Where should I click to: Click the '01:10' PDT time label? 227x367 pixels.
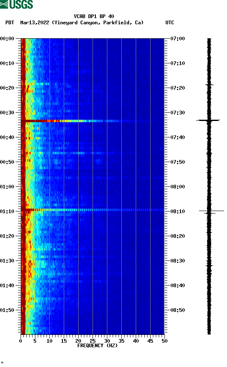click(x=7, y=211)
